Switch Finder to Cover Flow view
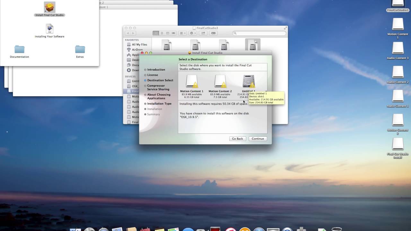 173,33
